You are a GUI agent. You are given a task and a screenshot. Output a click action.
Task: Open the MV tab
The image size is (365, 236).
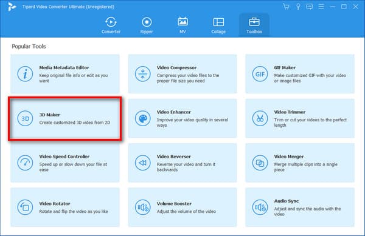point(182,25)
